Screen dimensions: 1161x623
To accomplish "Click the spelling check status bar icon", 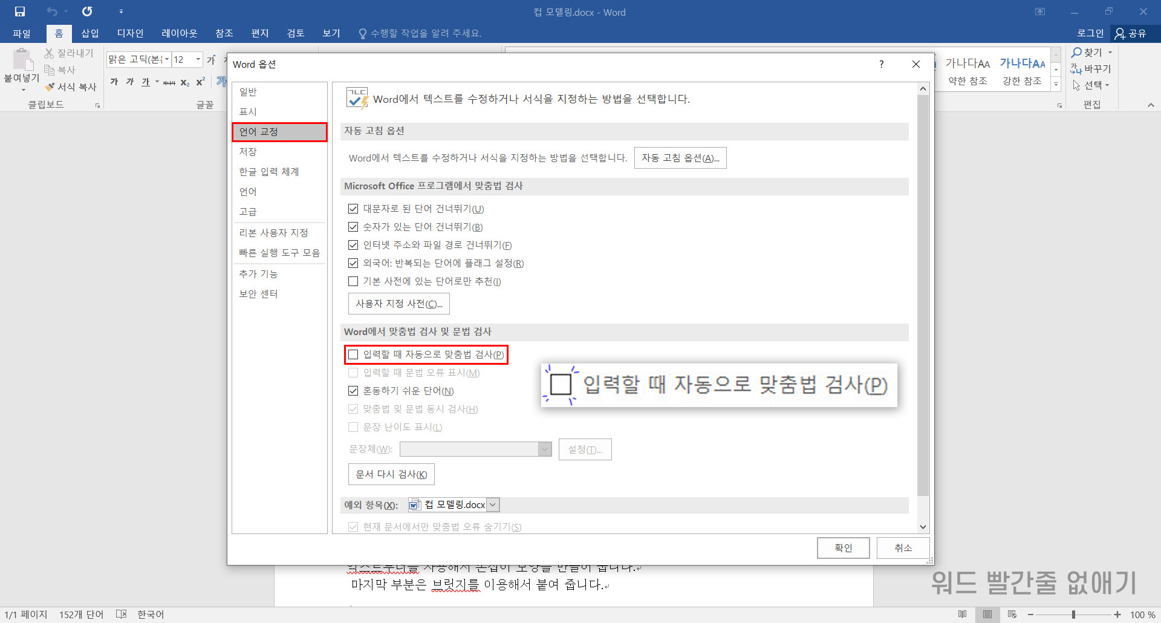I will pyautogui.click(x=122, y=614).
